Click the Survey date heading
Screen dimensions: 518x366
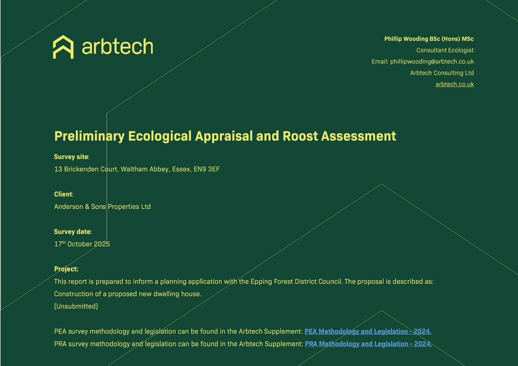click(72, 232)
